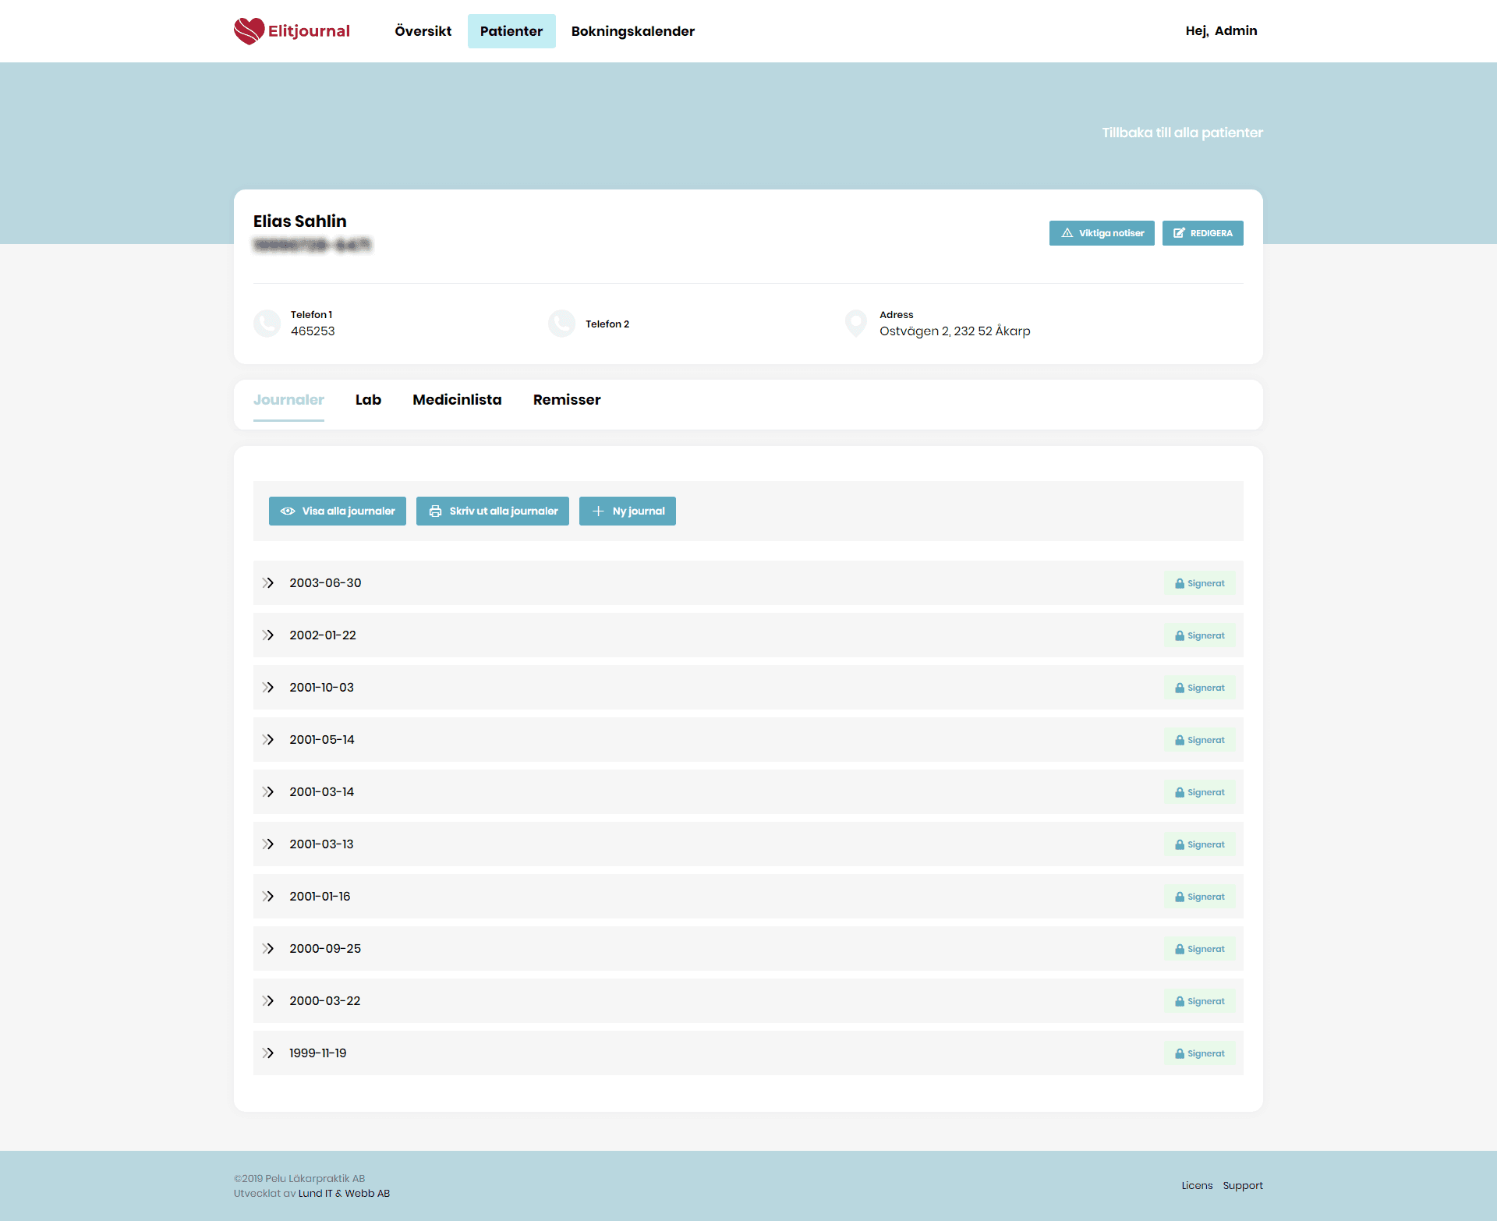Open Lund IT & Webb AB footer link

pyautogui.click(x=344, y=1194)
